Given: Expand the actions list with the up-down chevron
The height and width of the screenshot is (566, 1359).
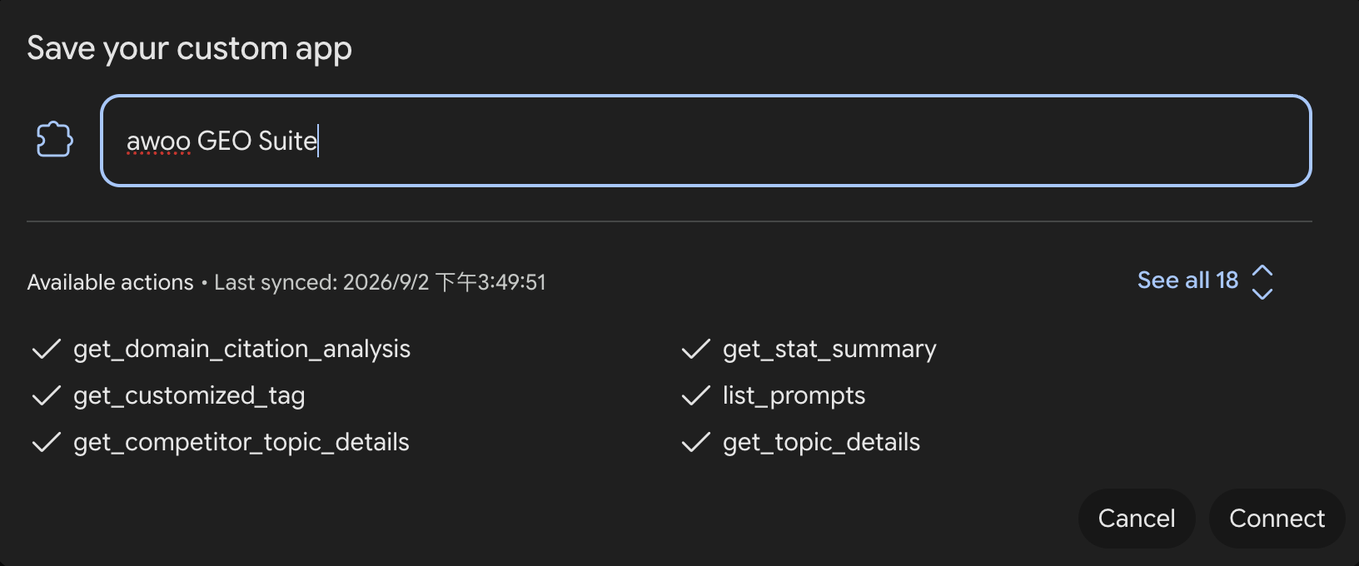Looking at the screenshot, I should [1262, 282].
